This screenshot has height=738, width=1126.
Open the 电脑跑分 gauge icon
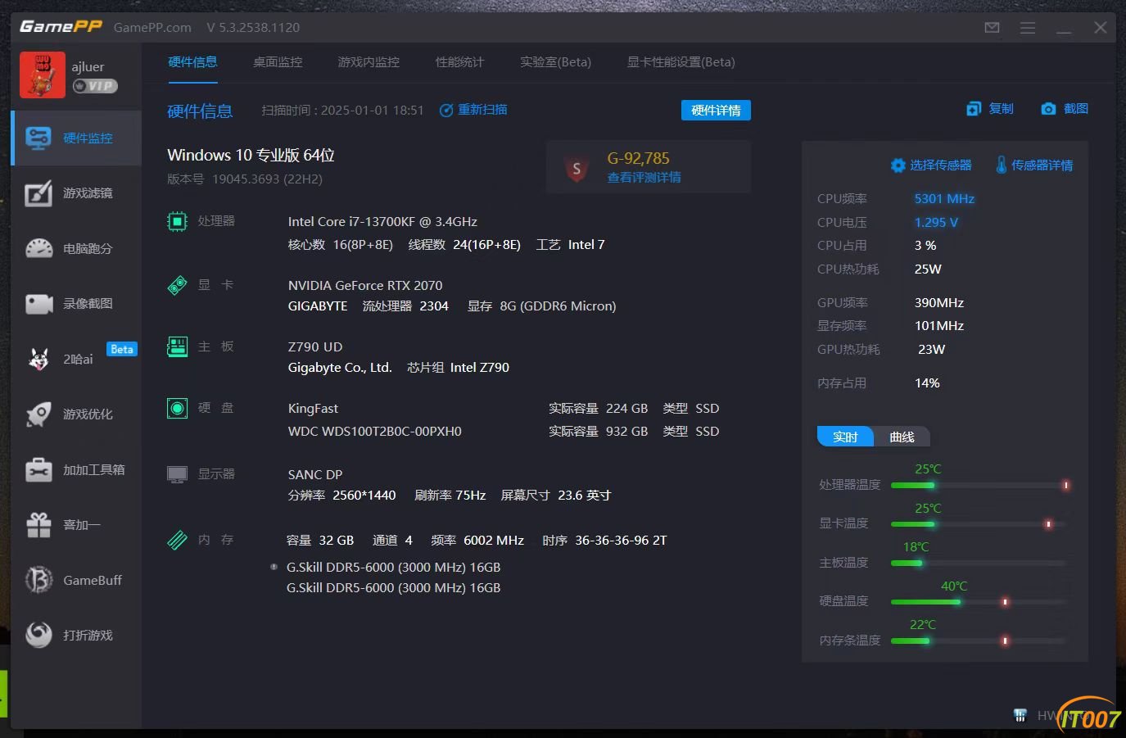(x=38, y=248)
